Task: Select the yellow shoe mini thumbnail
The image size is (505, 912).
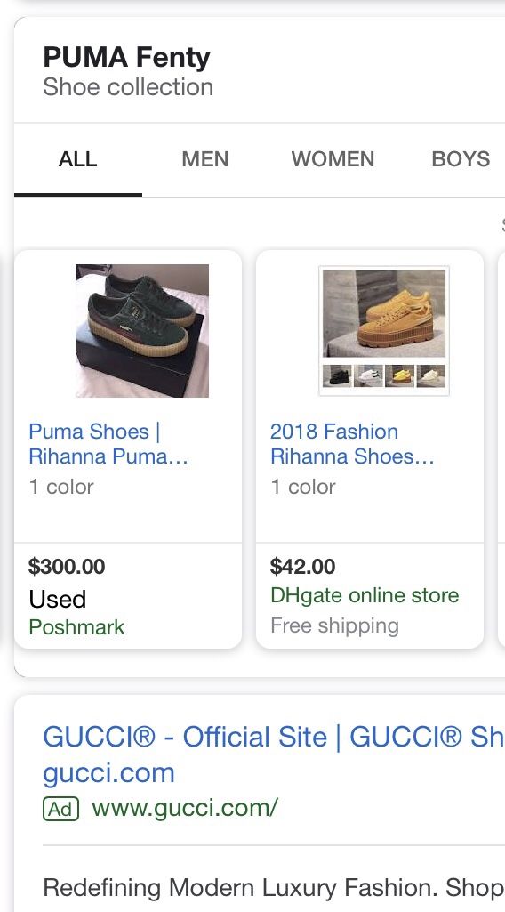Action: 400,375
